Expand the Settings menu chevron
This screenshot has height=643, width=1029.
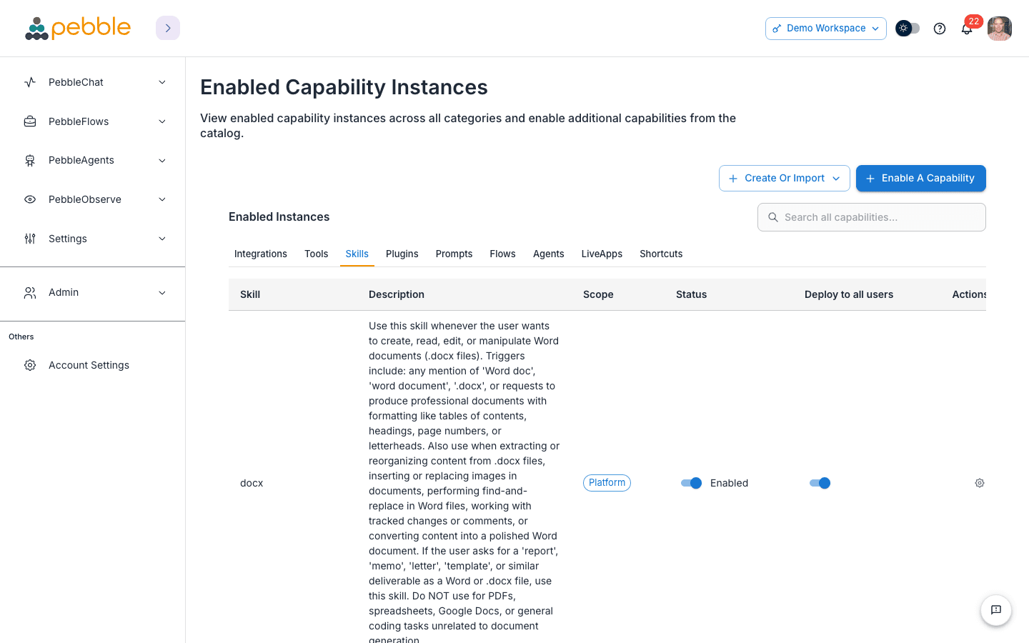[x=162, y=239]
